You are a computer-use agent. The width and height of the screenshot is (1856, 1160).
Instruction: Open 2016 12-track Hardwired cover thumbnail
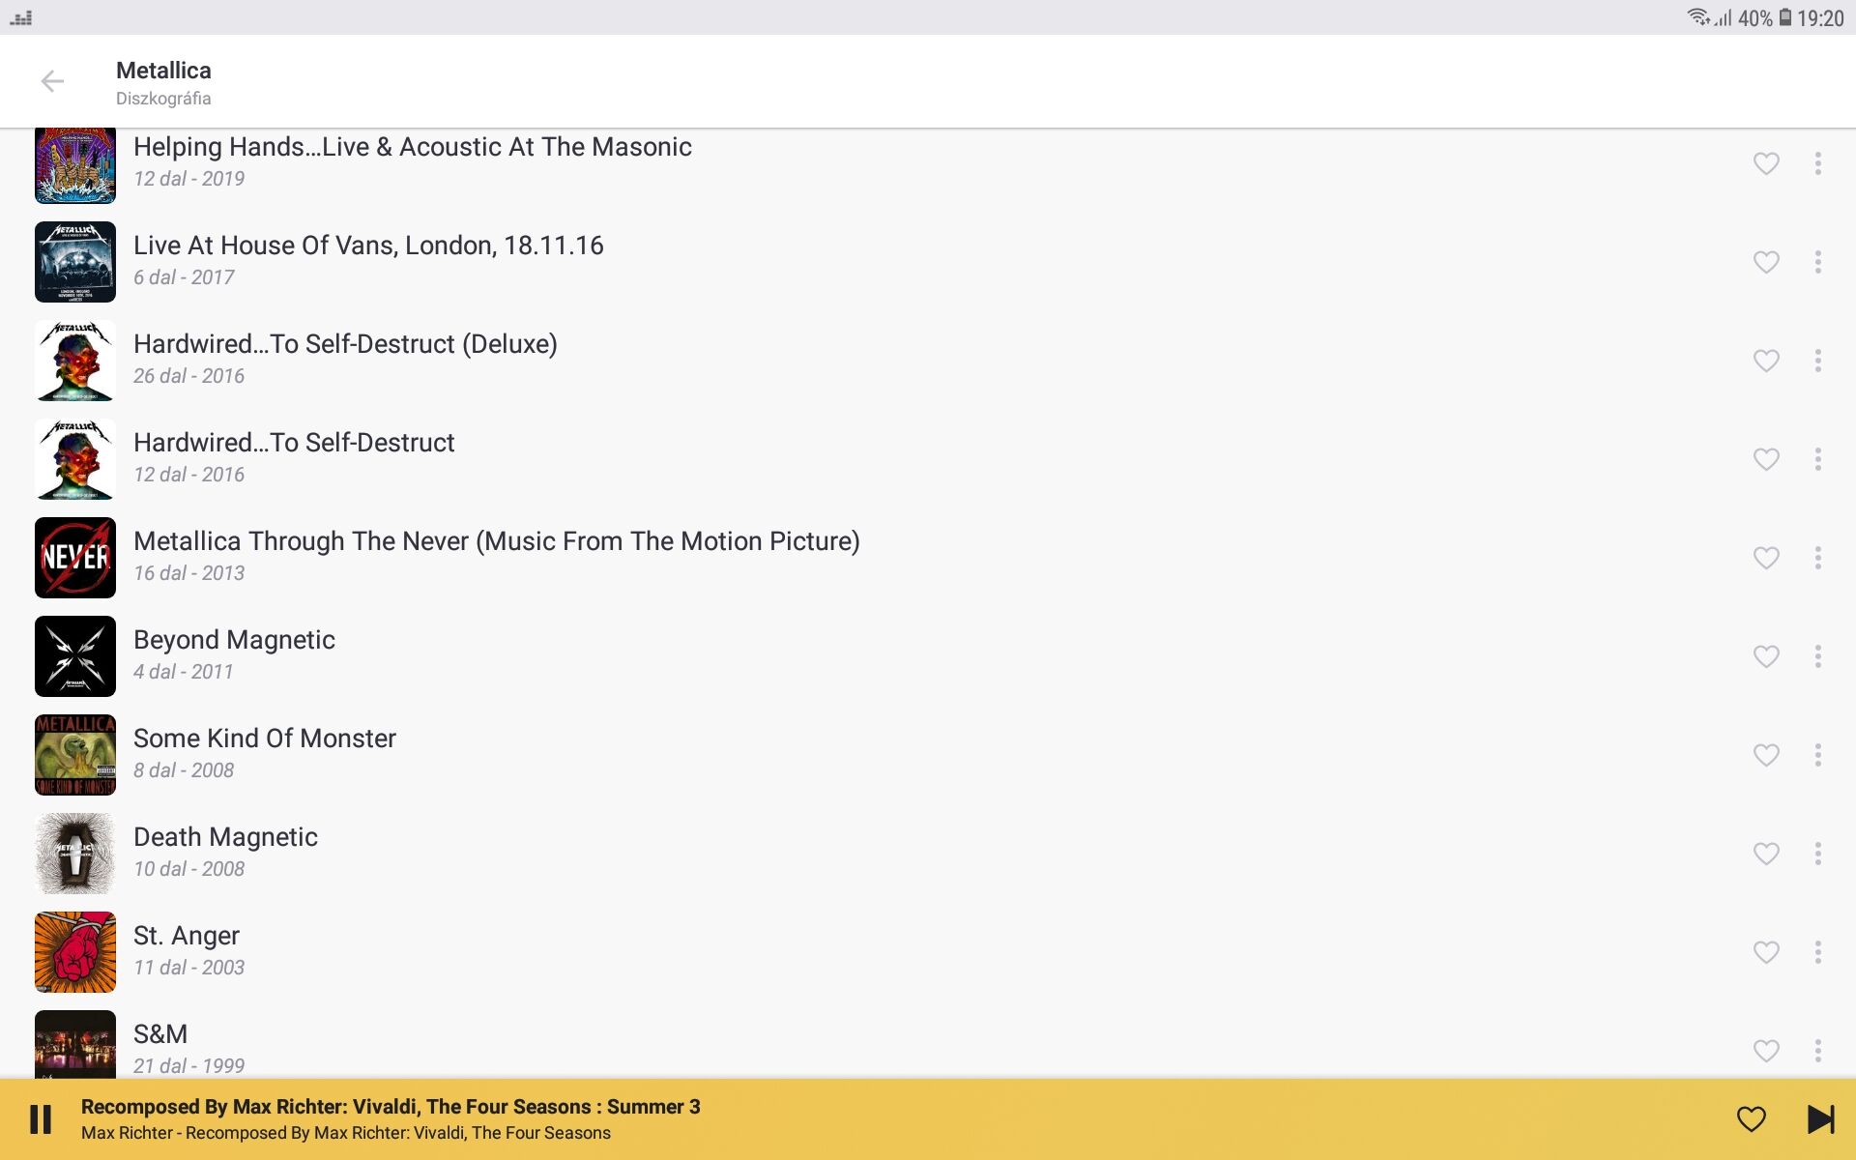75,459
